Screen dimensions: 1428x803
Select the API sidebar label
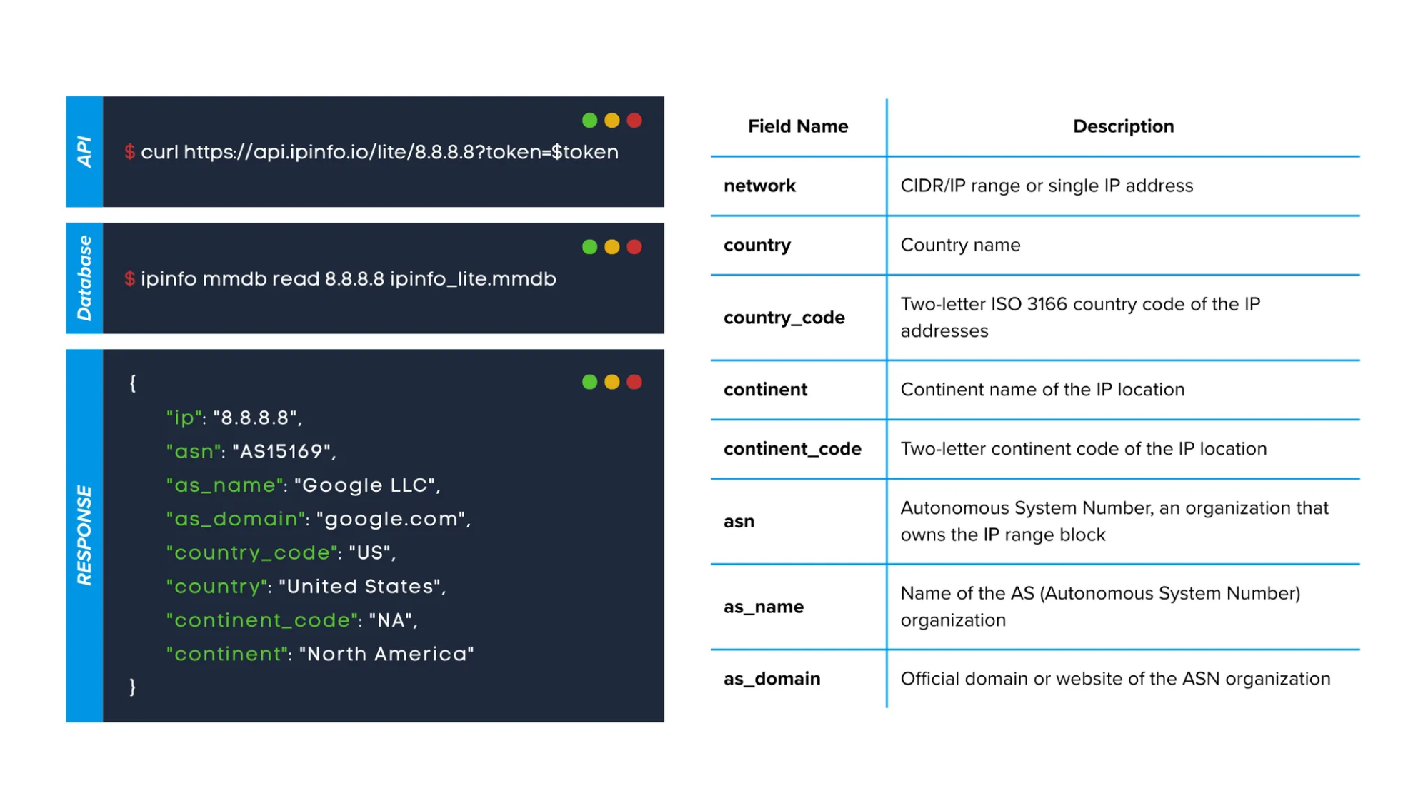(x=85, y=153)
